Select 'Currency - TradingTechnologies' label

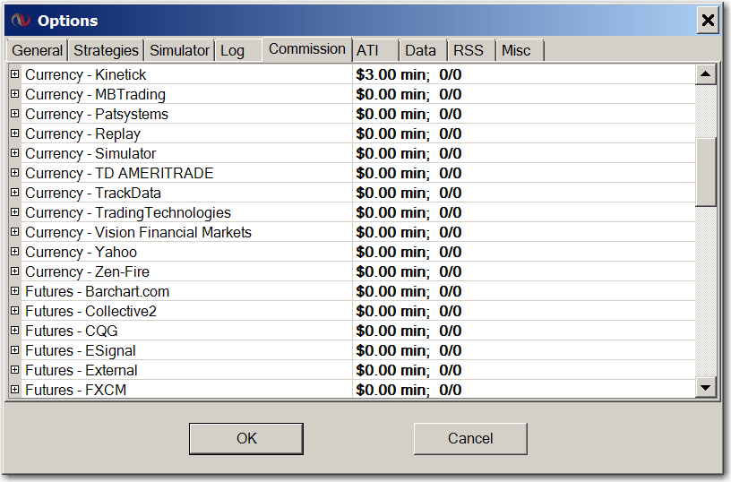coord(128,212)
